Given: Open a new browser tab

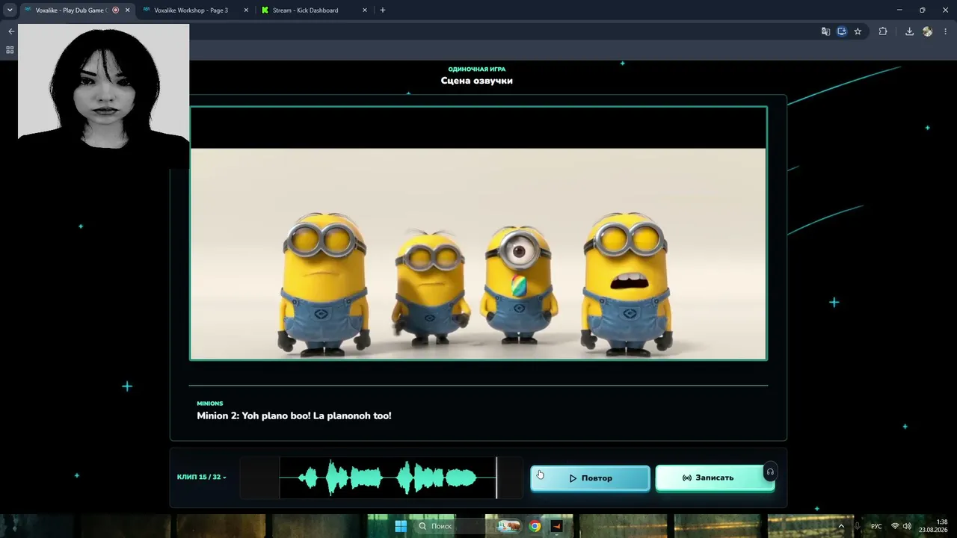Looking at the screenshot, I should tap(383, 10).
